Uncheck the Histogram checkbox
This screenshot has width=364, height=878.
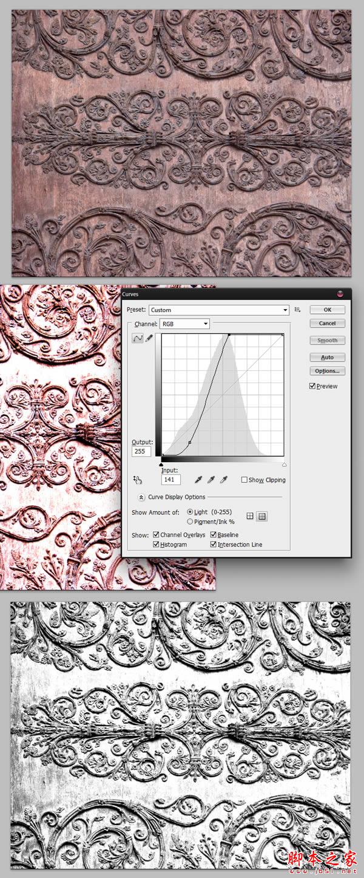pos(157,545)
